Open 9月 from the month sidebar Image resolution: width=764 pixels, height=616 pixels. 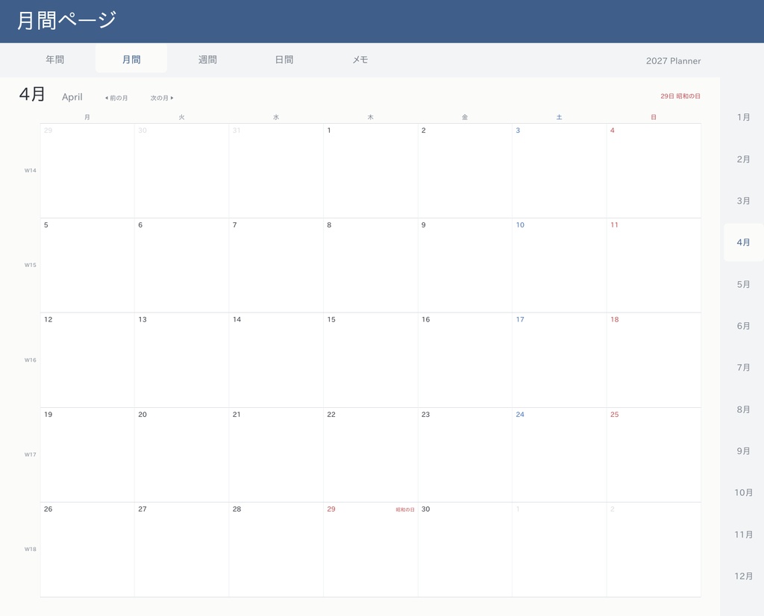(x=744, y=451)
